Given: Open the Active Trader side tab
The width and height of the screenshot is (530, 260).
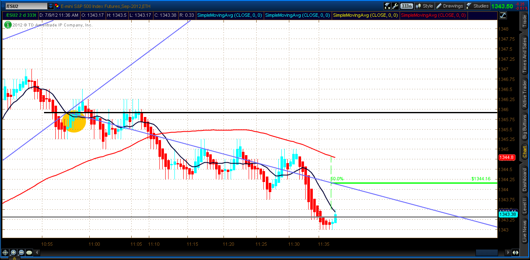Looking at the screenshot, I should [x=524, y=93].
